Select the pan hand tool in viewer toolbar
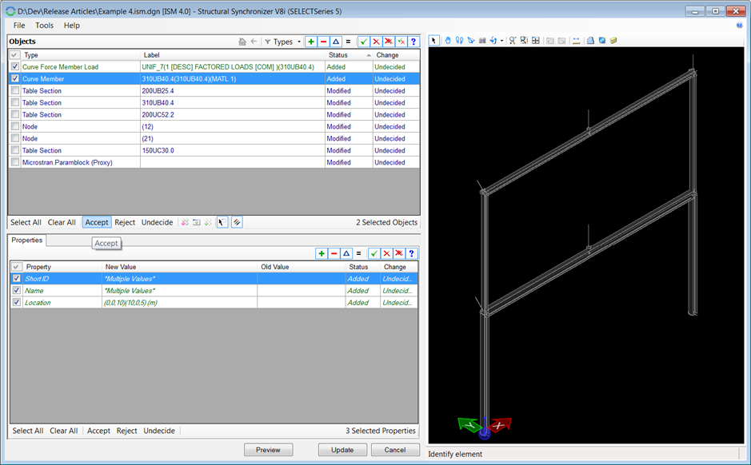Screen dimensions: 751x465 pyautogui.click(x=448, y=41)
